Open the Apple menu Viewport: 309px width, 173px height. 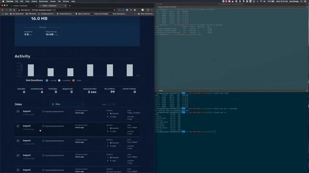(x=3, y=1)
